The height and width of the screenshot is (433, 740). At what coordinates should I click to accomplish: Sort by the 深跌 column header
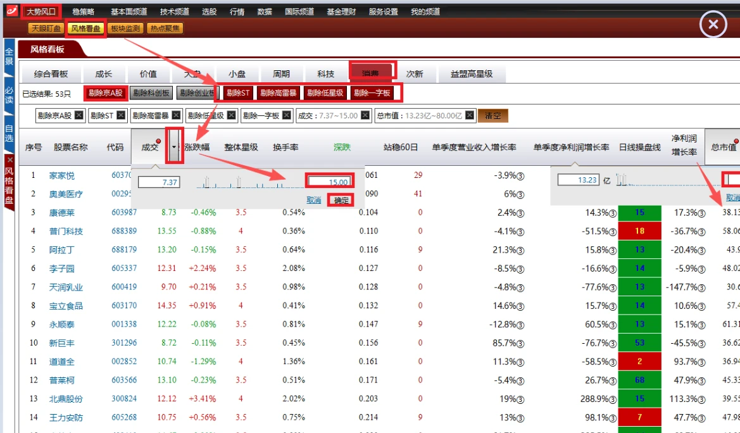point(342,147)
